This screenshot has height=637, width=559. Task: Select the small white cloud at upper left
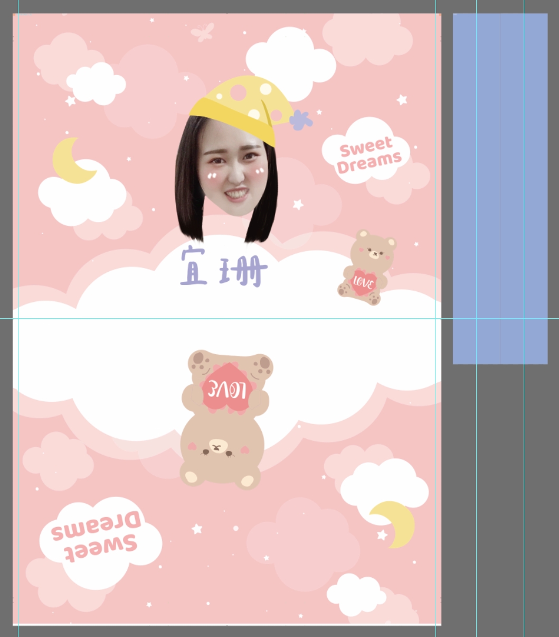(x=96, y=84)
